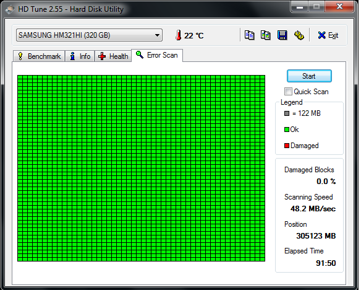Click the blue X Exit icon

tap(321, 35)
